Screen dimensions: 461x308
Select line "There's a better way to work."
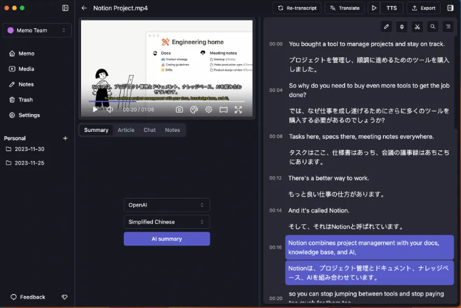point(328,178)
